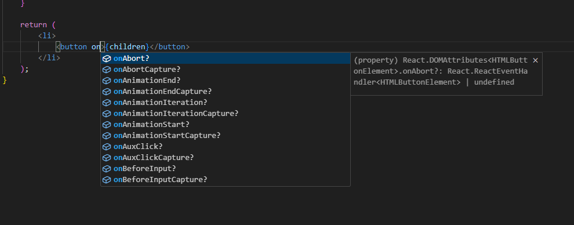Pick onAuxClickCapture? from the list
This screenshot has width=574, height=225.
[226, 158]
